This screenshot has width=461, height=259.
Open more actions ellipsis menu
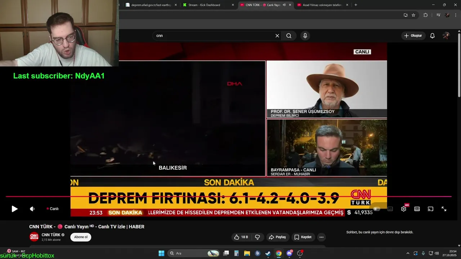coord(322,237)
